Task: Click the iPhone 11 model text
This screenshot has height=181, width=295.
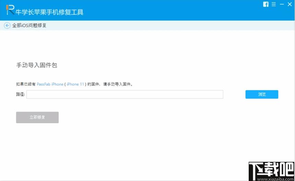Action: pos(75,84)
